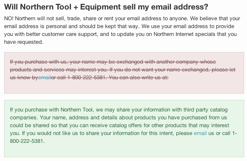Open the email link in the green paragraph
This screenshot has width=247, height=161.
pyautogui.click(x=200, y=133)
